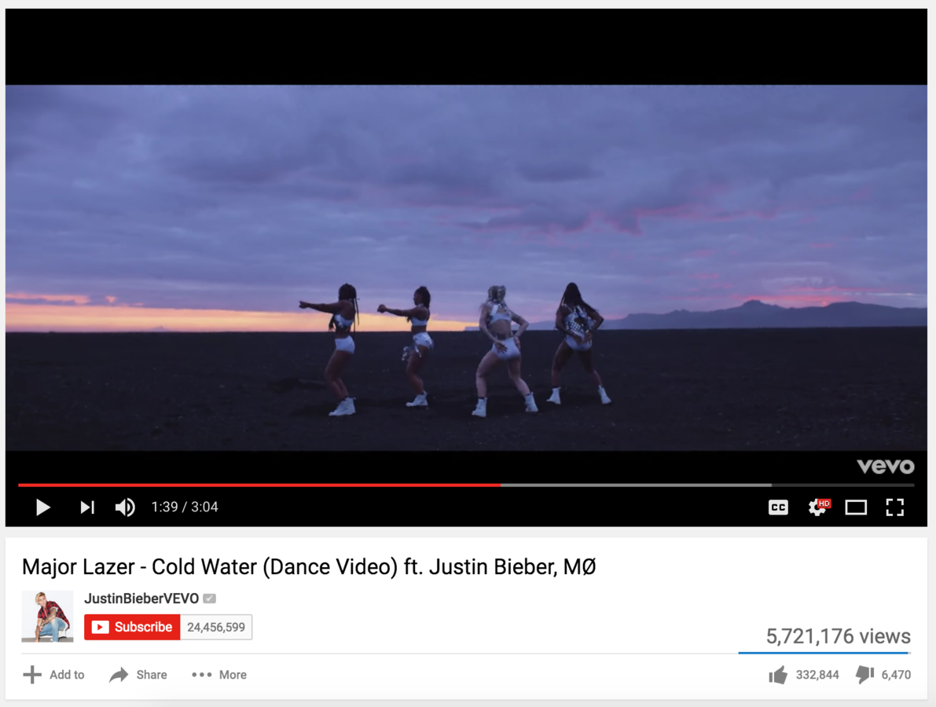Expand the More actions menu

point(219,675)
